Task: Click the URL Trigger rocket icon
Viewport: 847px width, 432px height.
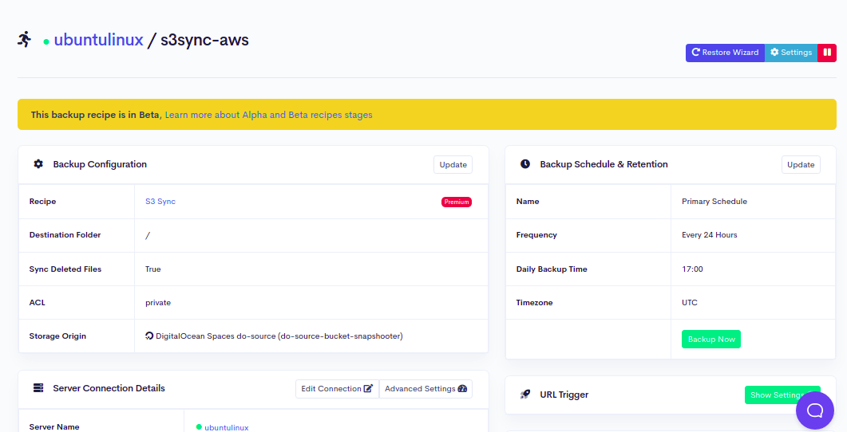Action: click(x=525, y=395)
